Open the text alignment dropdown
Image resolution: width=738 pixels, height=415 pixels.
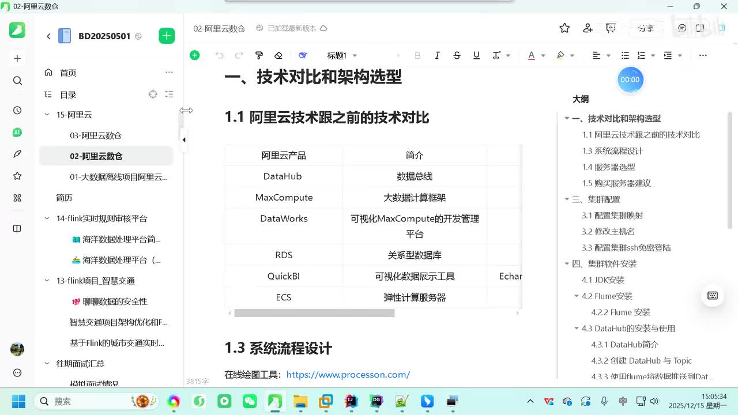pos(600,55)
